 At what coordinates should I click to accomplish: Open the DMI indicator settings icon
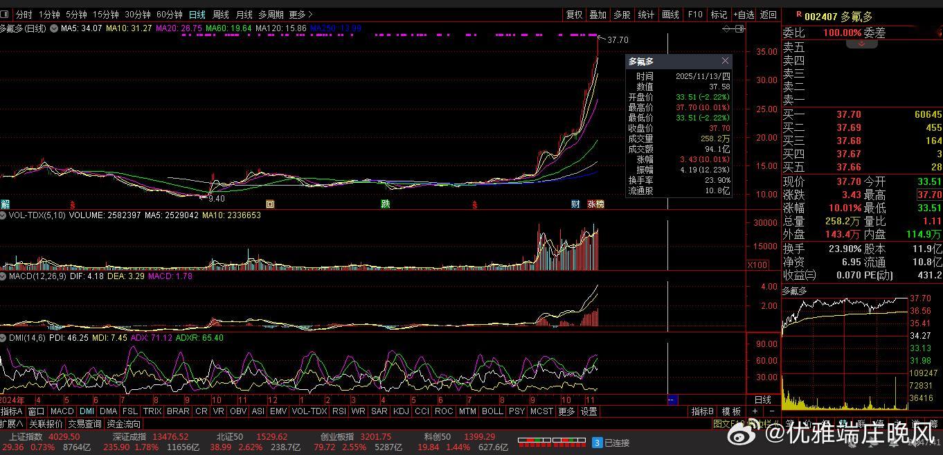click(x=4, y=337)
